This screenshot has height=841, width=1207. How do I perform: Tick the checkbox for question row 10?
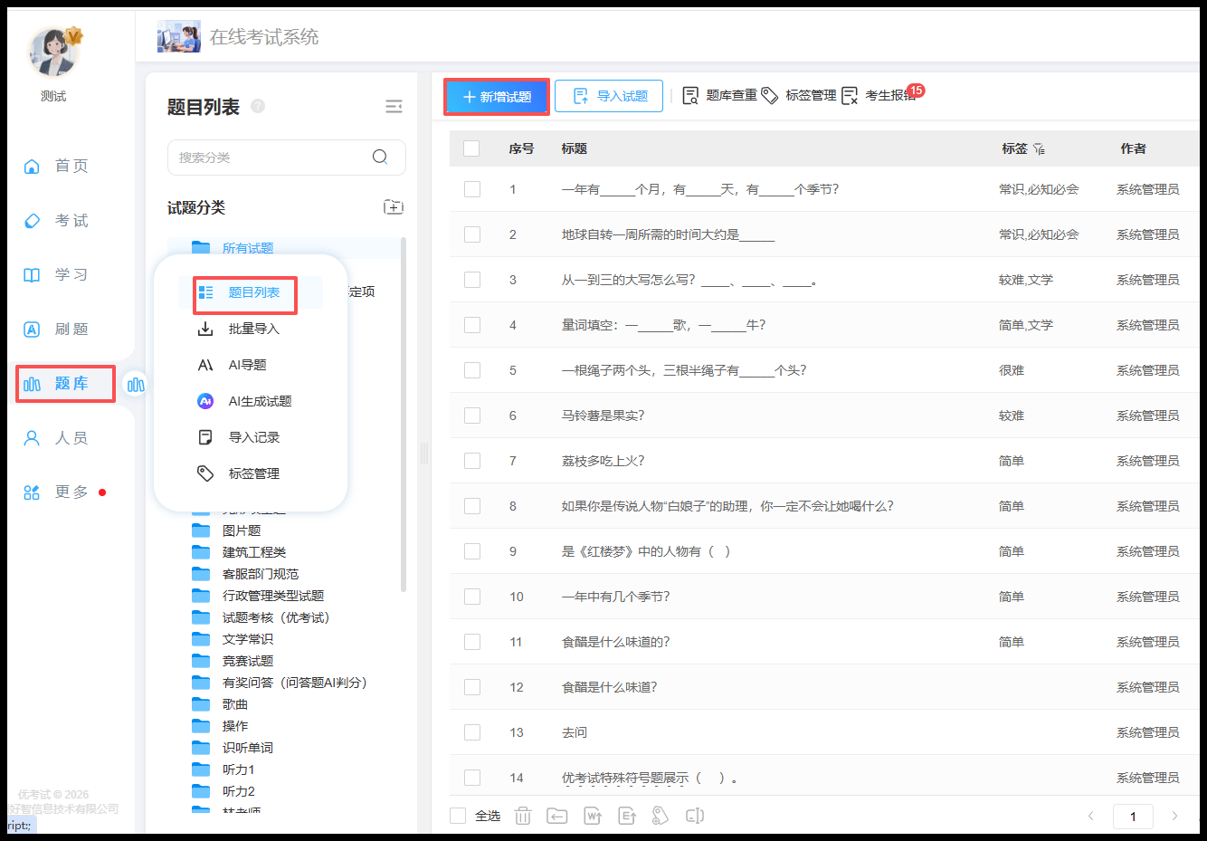click(x=472, y=597)
